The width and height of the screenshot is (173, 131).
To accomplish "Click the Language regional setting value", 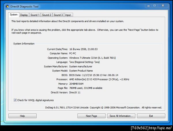I will [84, 62].
